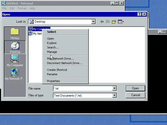
Task: Click the Cancel button
Action: pyautogui.click(x=135, y=95)
